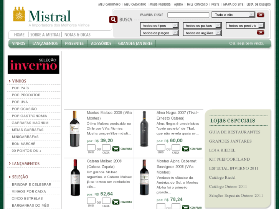
Task: Click the Unid quantity box for Catena Malbec
Action: pyautogui.click(x=91, y=201)
